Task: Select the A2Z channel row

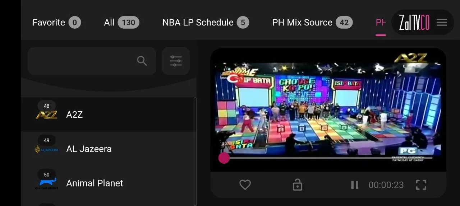Action: [x=108, y=114]
